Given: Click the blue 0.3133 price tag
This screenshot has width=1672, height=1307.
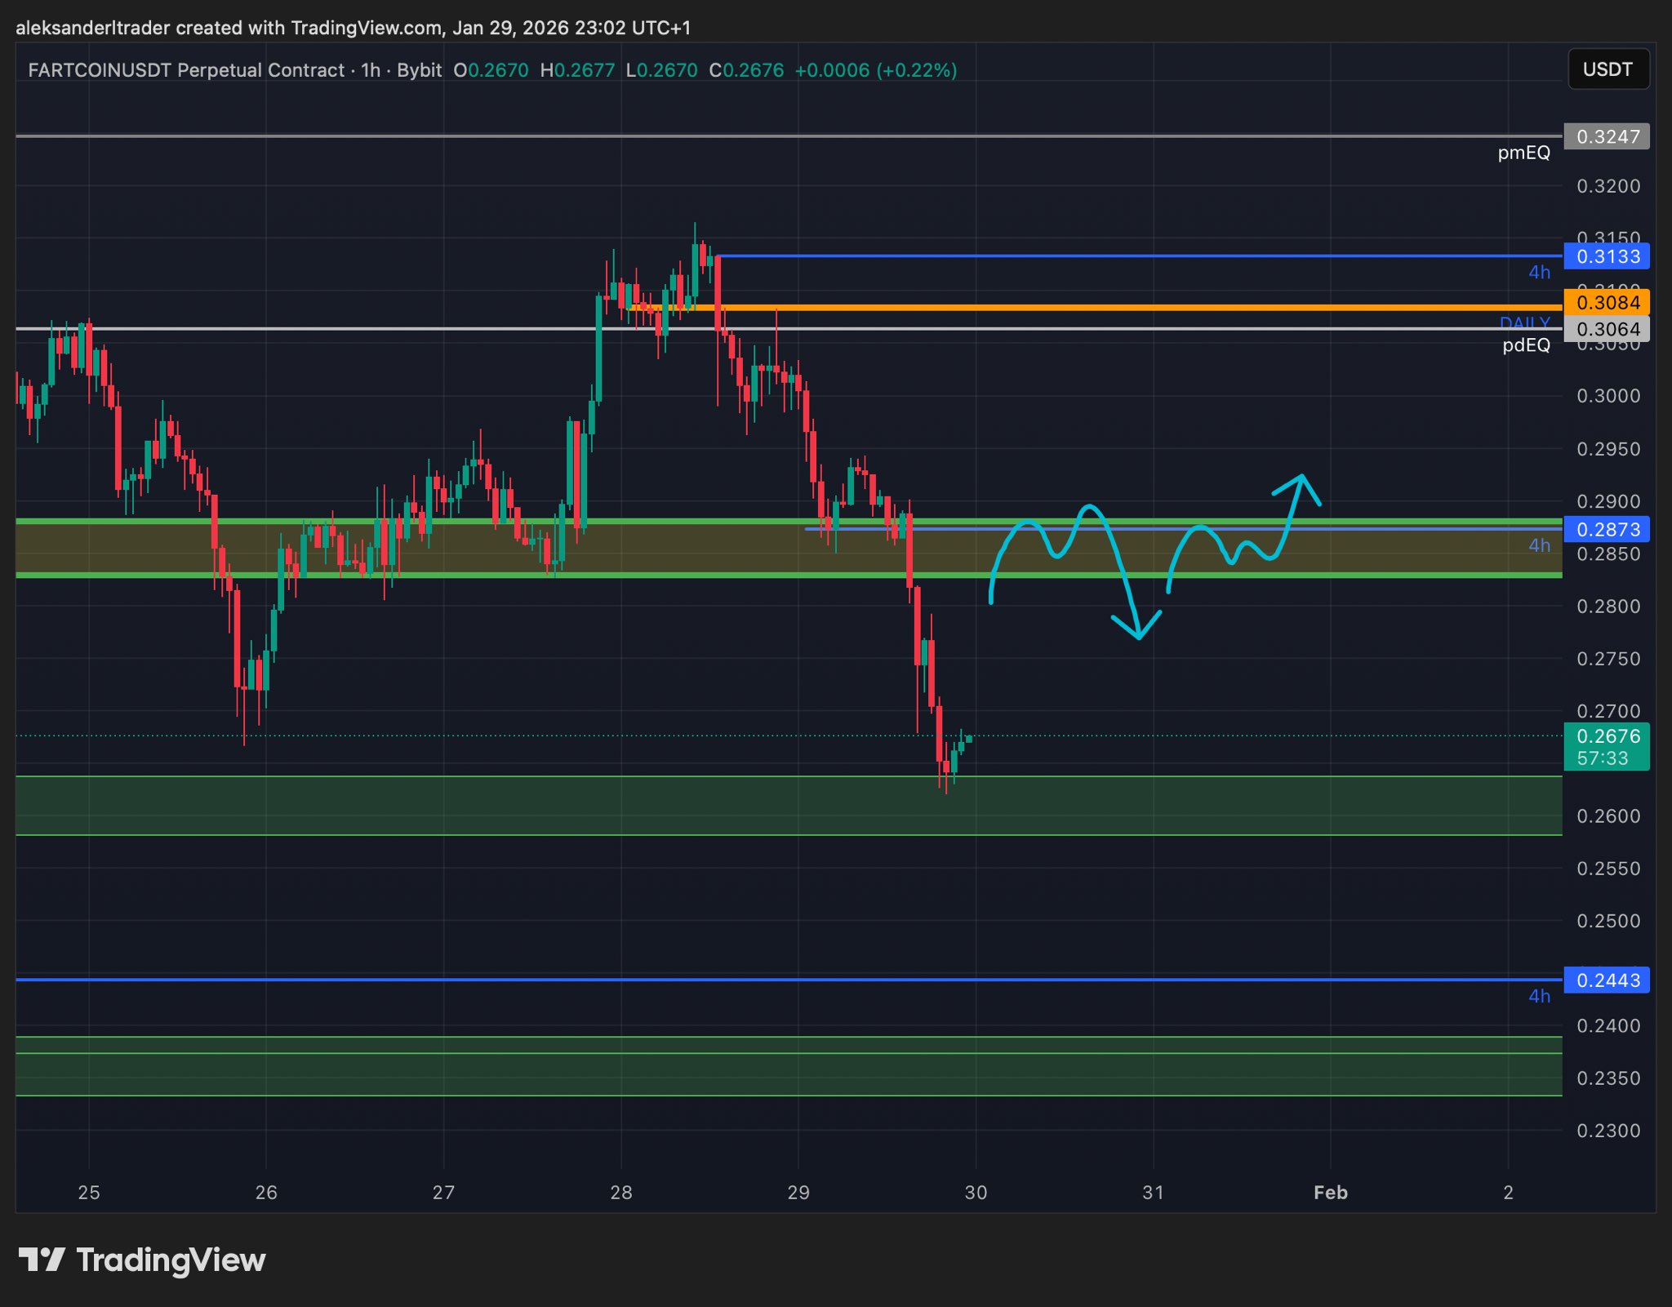Looking at the screenshot, I should click(x=1607, y=256).
